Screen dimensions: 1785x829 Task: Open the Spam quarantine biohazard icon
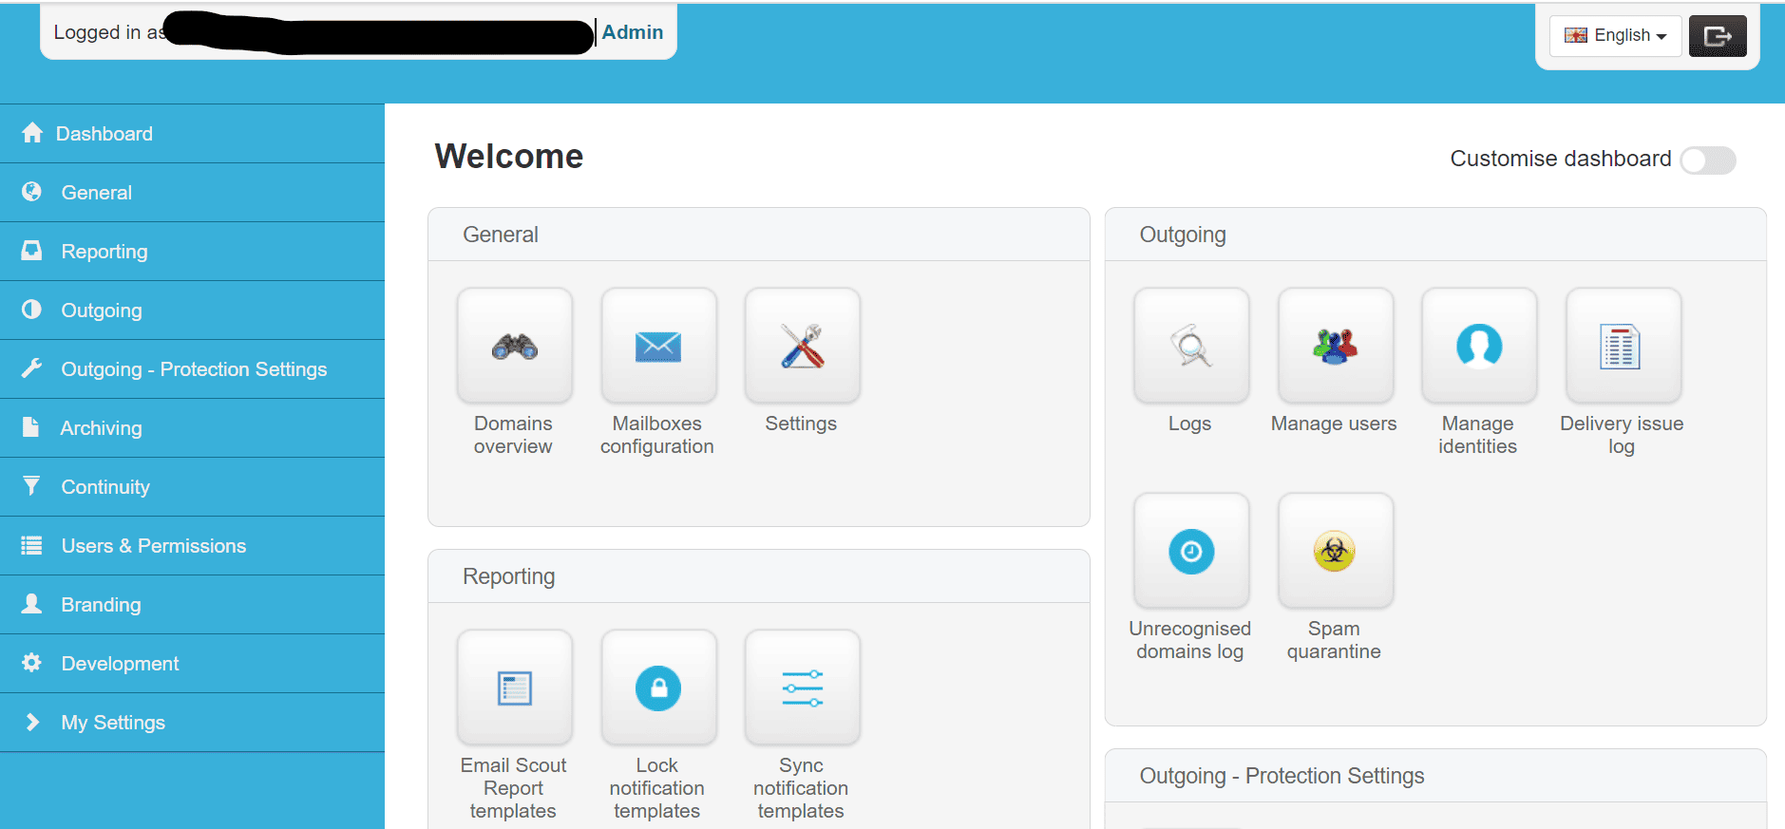[1335, 551]
